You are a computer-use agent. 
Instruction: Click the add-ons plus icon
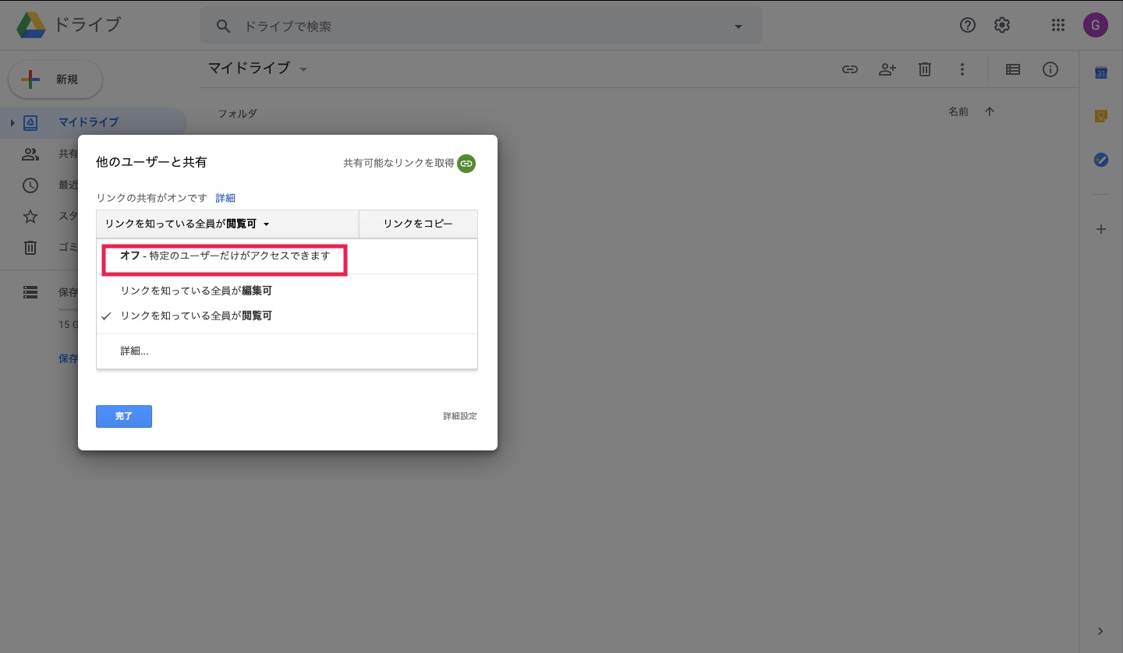(x=1101, y=229)
